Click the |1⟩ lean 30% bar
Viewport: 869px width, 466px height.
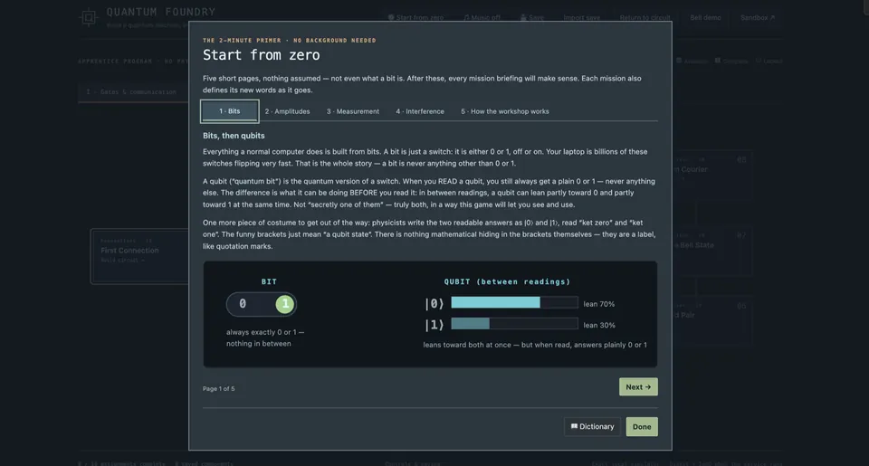point(514,324)
